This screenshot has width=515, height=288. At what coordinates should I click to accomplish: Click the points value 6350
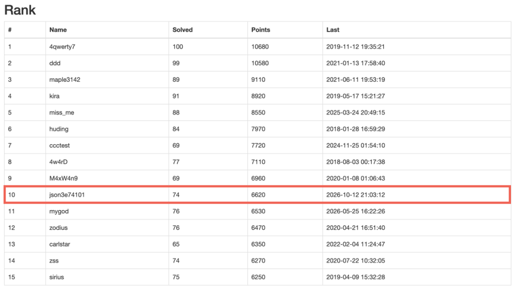[x=258, y=244]
